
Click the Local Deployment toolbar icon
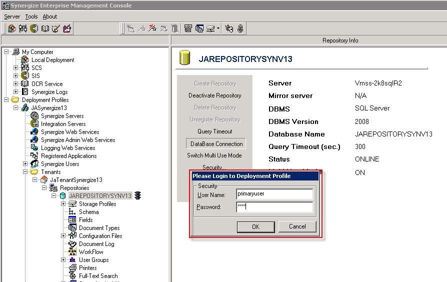11,28
